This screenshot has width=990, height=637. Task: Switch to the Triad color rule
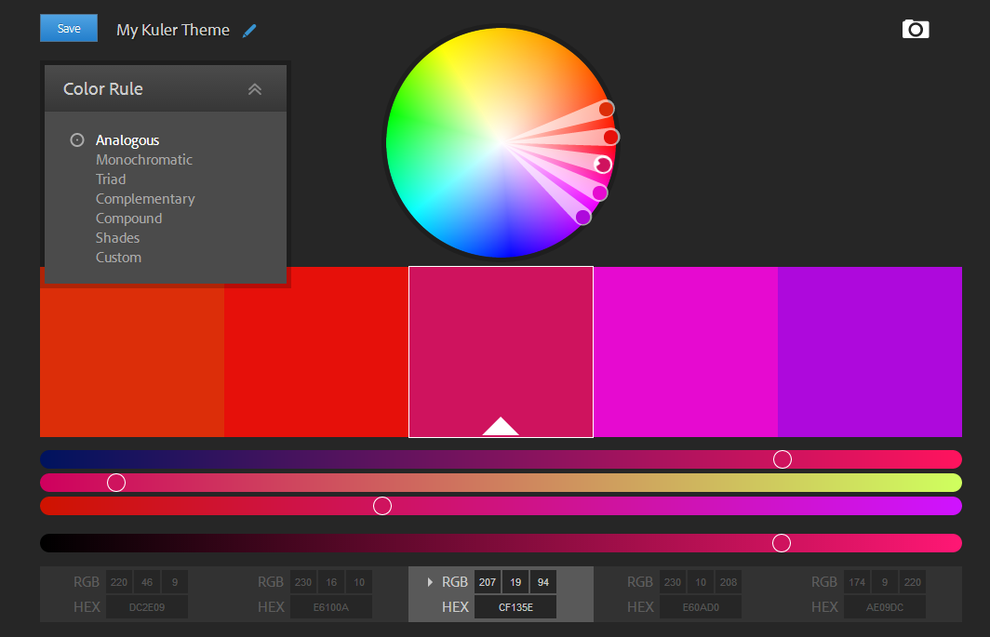(111, 179)
